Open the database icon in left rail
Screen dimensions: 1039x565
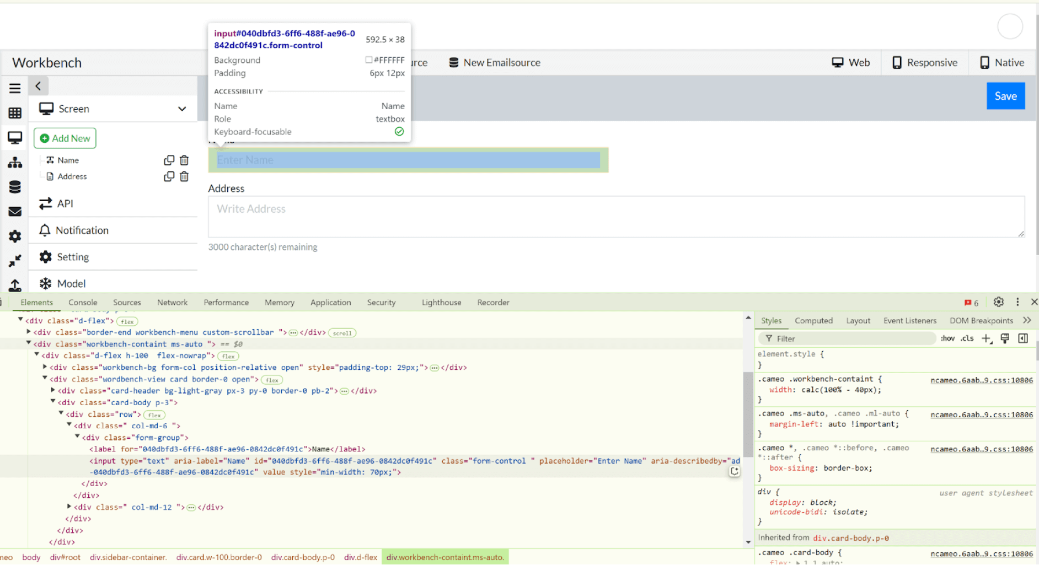[15, 187]
